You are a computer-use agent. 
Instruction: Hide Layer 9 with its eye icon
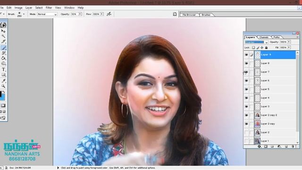246,55
